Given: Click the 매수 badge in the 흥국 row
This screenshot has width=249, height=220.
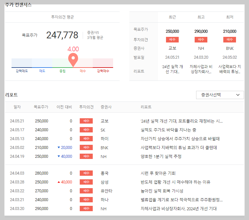Looking at the screenshot, I should (86, 173).
